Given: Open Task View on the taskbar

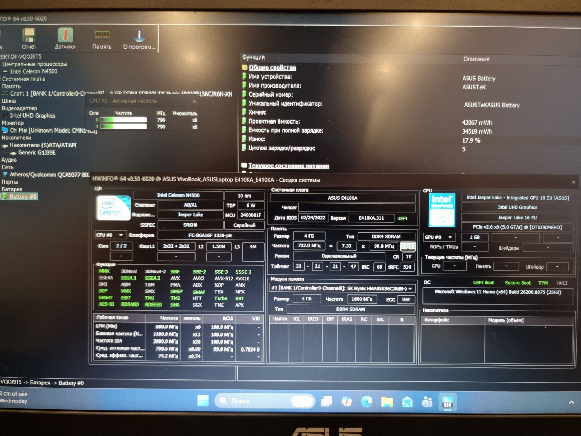Looking at the screenshot, I should point(326,401).
